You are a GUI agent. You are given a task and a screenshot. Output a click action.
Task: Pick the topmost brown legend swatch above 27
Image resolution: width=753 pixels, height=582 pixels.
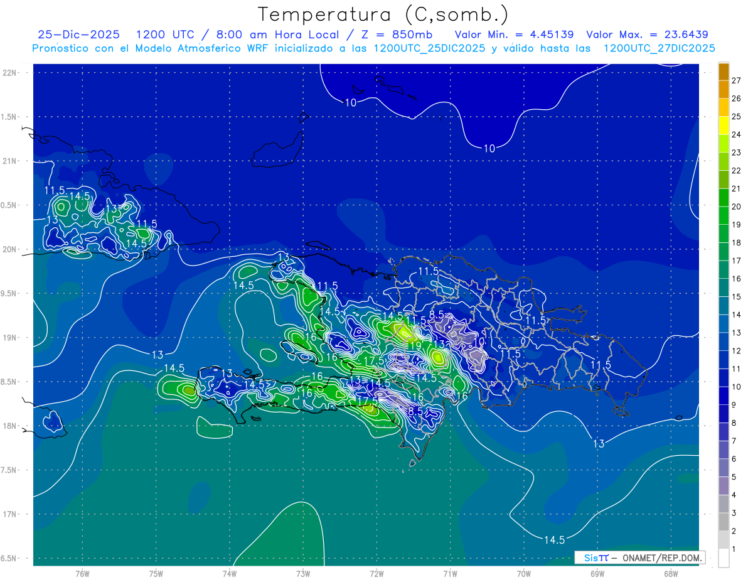[724, 72]
